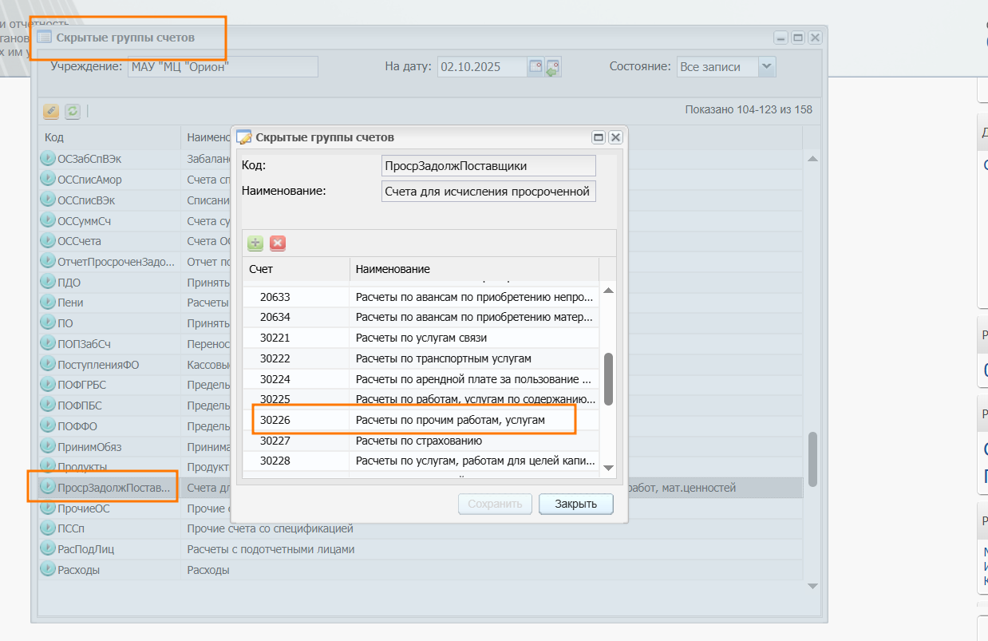Select account row 30228
Screen dimensions: 988x641
pos(421,461)
